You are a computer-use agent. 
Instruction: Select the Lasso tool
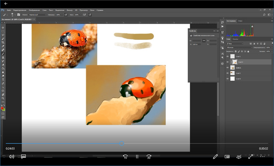click(x=3, y=35)
